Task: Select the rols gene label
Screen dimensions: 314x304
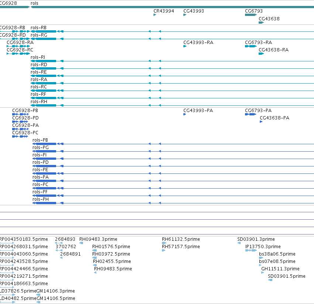Action: [x=34, y=3]
